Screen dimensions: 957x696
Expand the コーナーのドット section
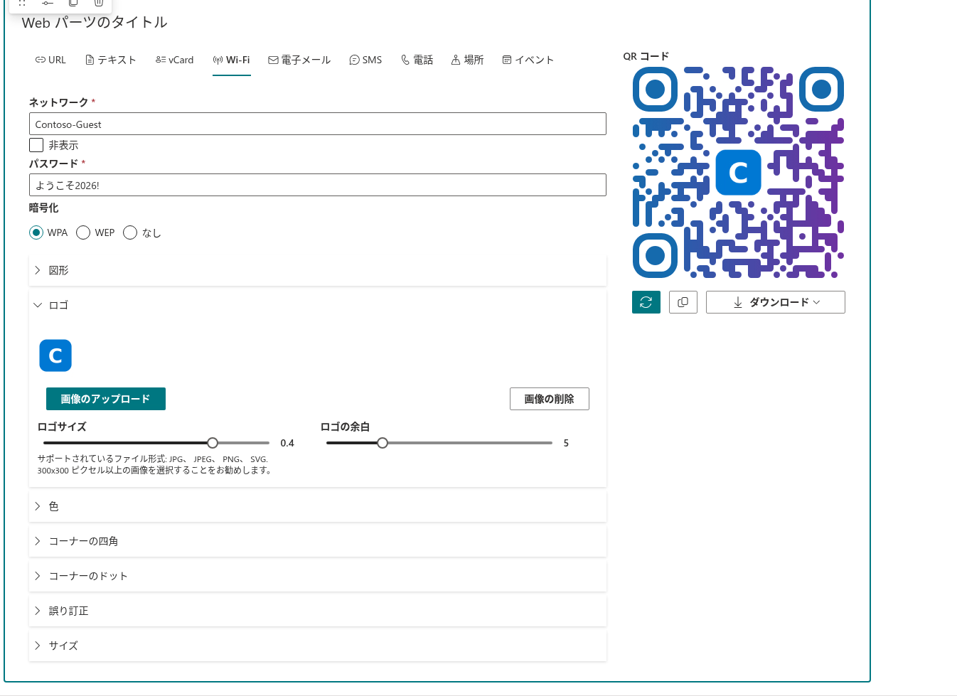coord(318,576)
